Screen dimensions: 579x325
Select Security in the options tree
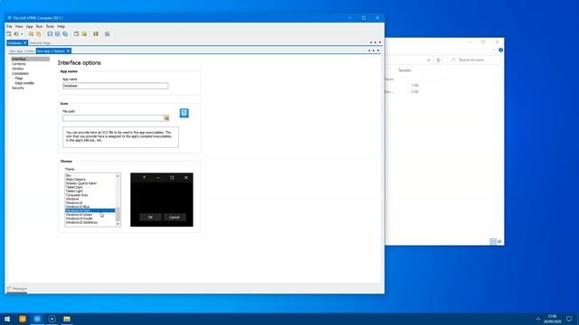pyautogui.click(x=18, y=88)
